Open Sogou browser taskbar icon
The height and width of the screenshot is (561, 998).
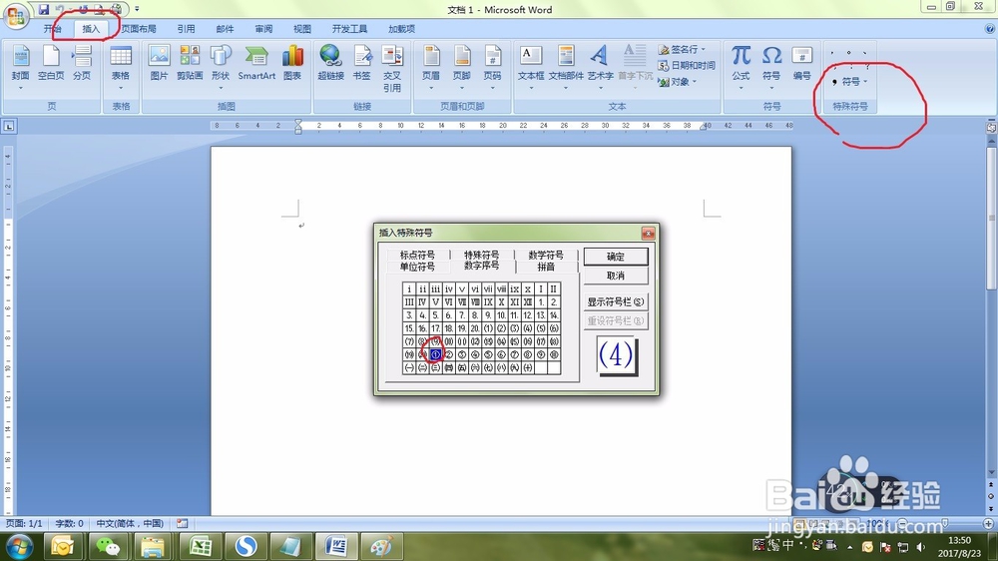tap(246, 546)
